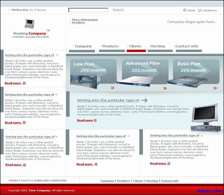
Task: Click red double-arrow under Basic Plan
Action: point(215,88)
